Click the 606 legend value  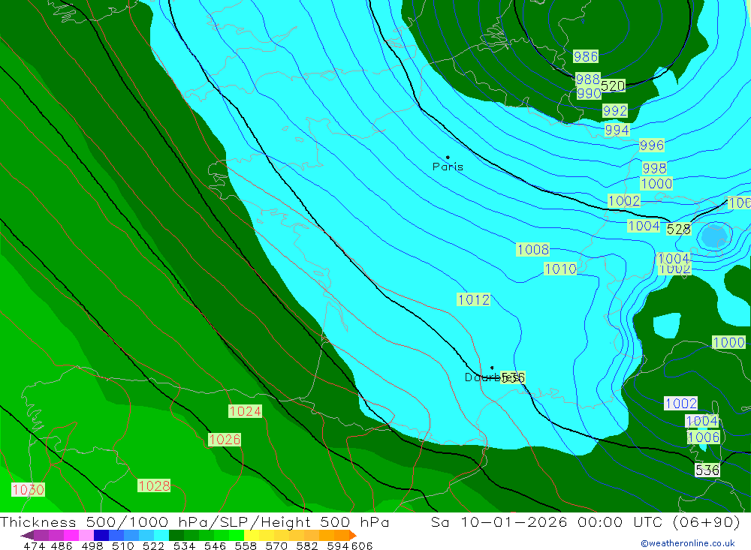(362, 545)
